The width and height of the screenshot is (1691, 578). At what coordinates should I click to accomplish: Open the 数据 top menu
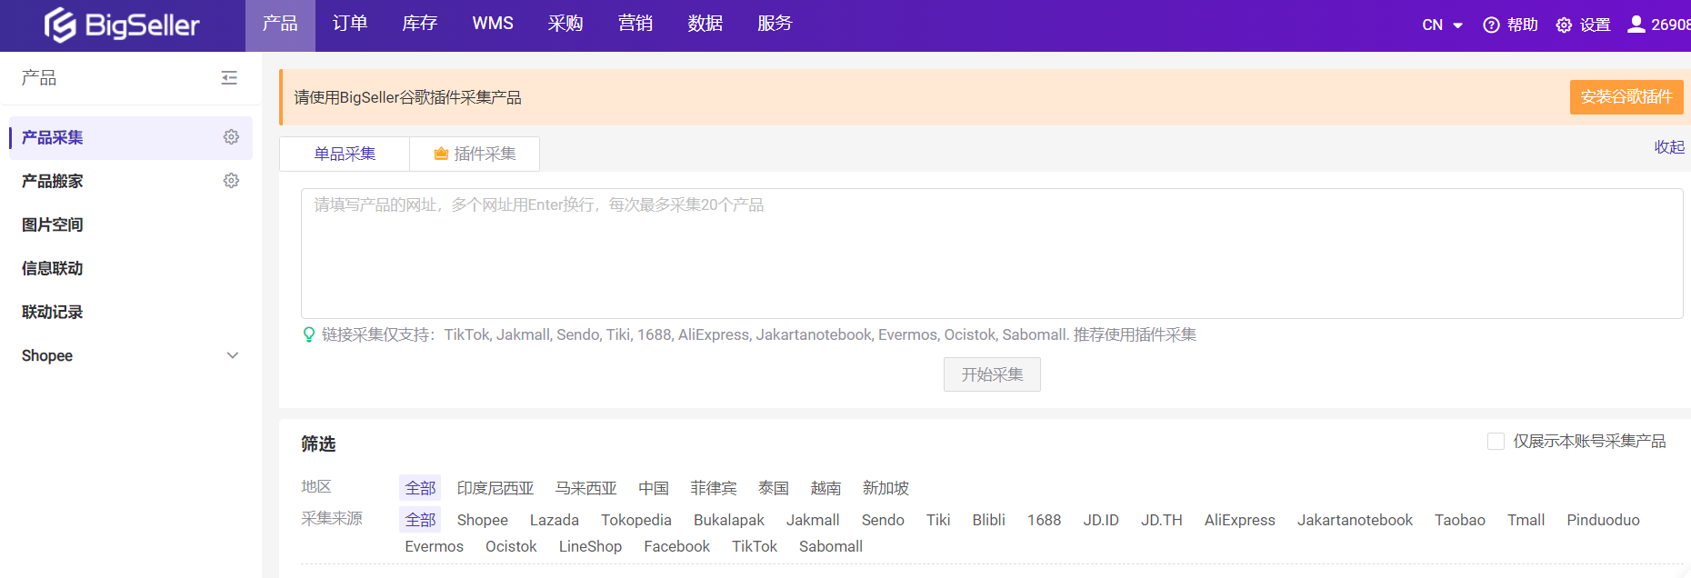coord(705,24)
